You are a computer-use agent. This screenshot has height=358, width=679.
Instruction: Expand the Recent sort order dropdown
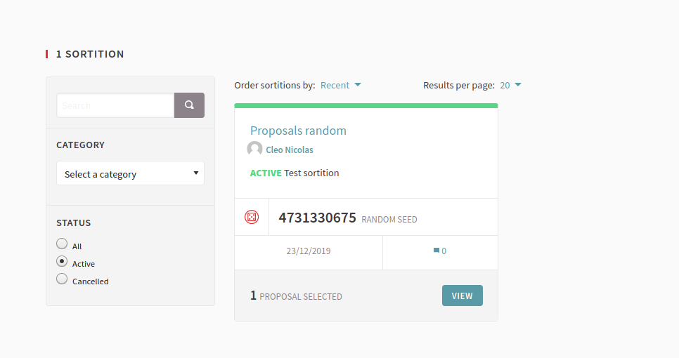(340, 85)
